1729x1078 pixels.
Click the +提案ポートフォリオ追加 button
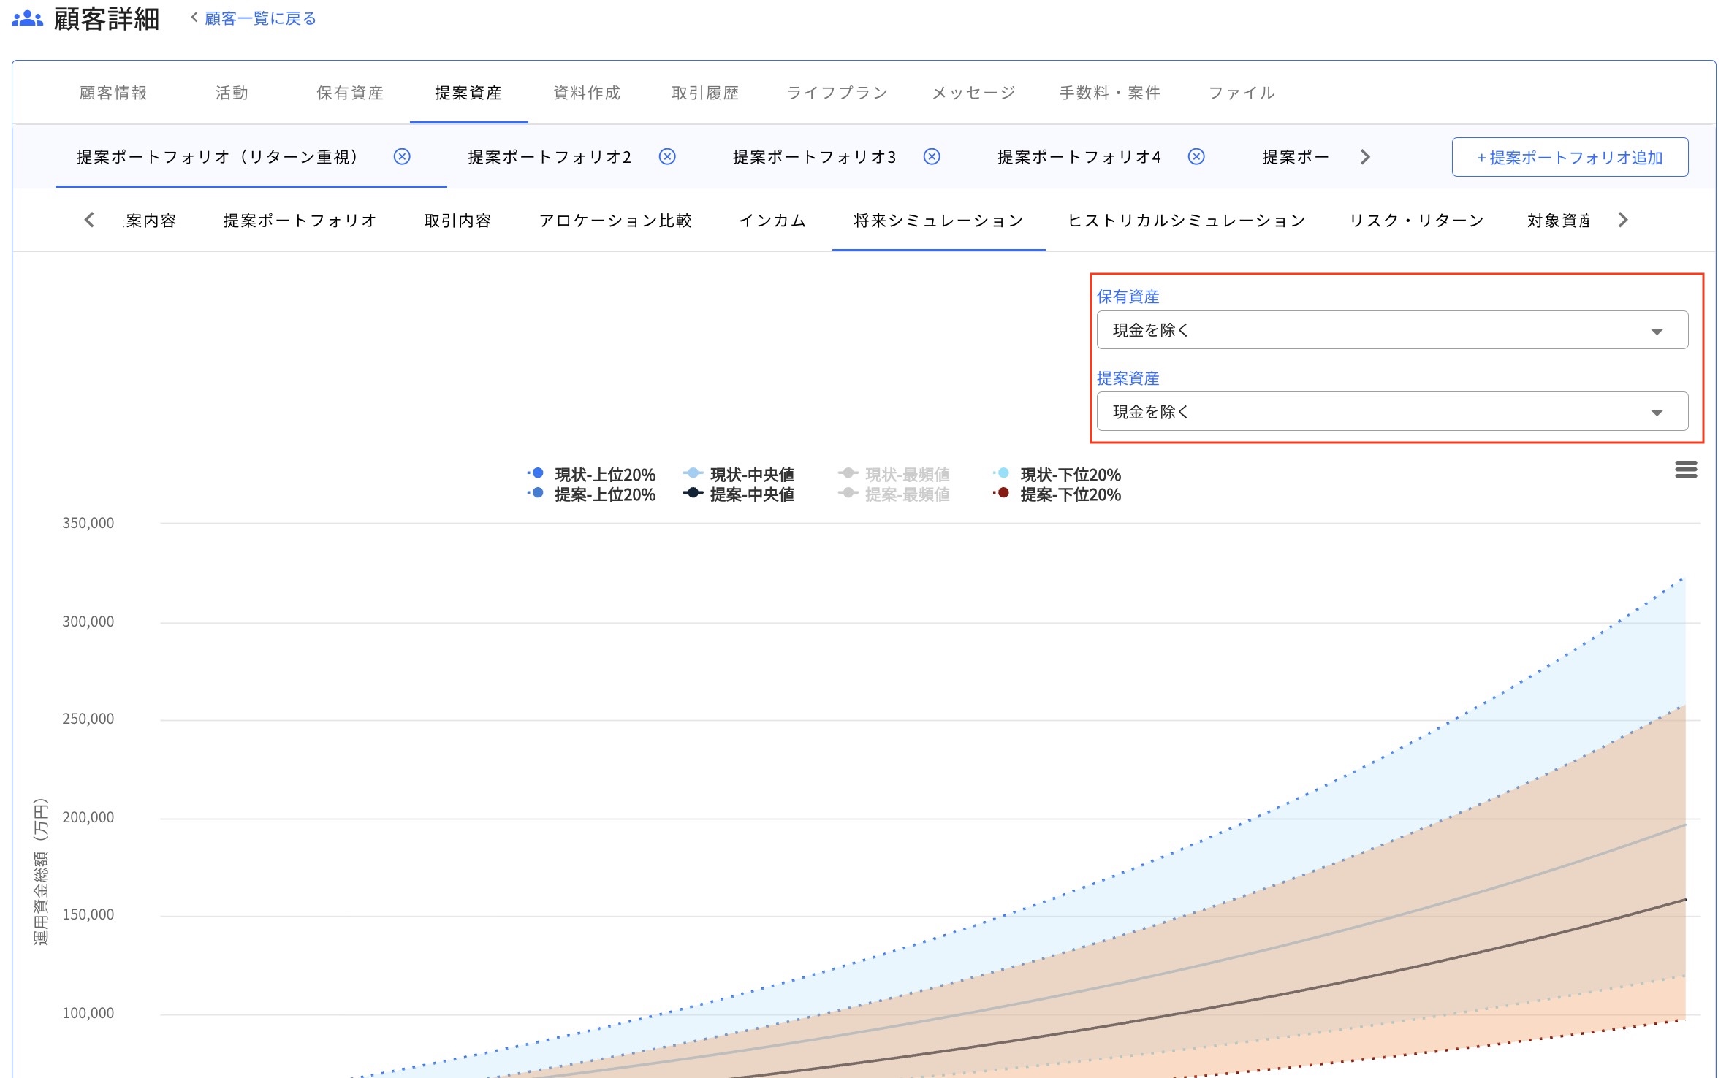[x=1568, y=156]
